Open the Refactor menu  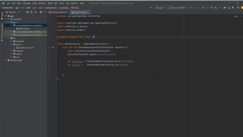43,3
